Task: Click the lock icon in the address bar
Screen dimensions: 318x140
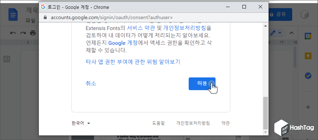Action: pyautogui.click(x=45, y=17)
